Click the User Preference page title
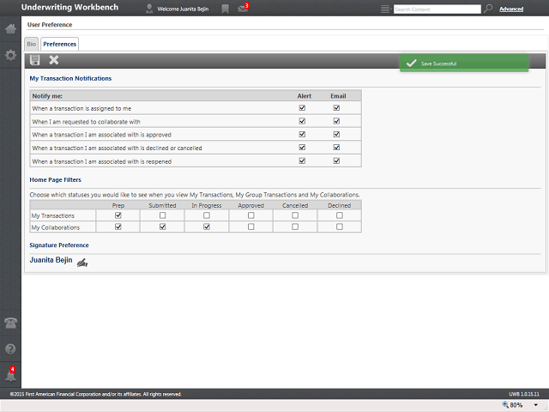 pos(50,25)
